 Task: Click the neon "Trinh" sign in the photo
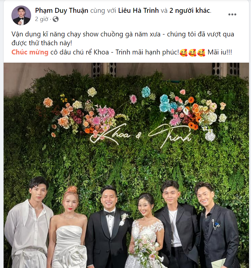point(170,135)
